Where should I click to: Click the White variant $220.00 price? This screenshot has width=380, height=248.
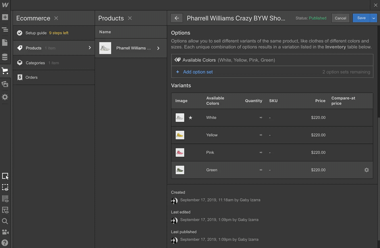point(318,117)
